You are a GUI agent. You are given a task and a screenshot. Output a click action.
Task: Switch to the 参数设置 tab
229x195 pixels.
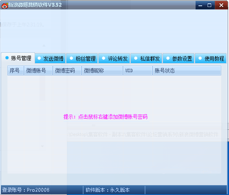pyautogui.click(x=179, y=59)
